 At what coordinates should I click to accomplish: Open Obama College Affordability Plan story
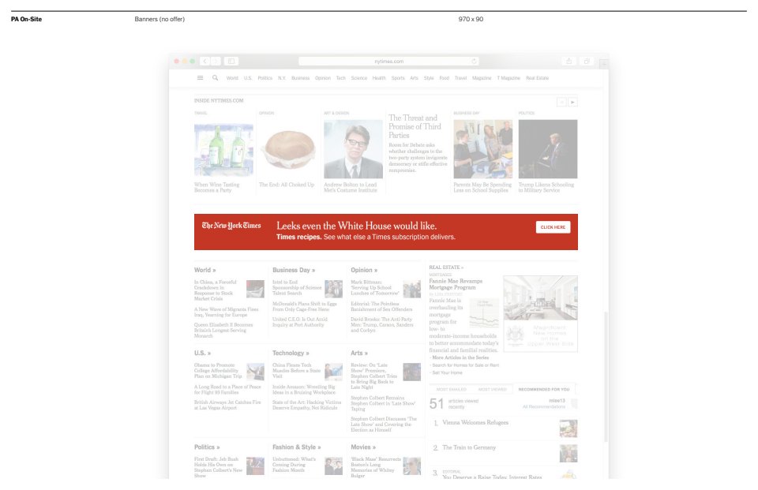click(x=218, y=371)
